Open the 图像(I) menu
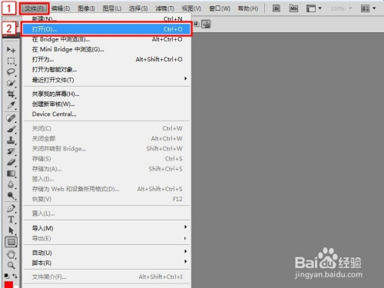Image resolution: width=384 pixels, height=288 pixels. [86, 8]
